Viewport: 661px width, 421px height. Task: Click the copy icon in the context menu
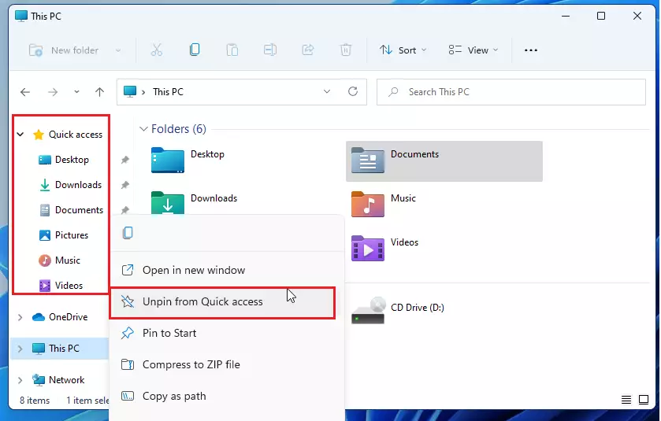[128, 233]
